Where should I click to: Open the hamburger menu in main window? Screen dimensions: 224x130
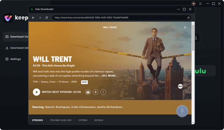(x=200, y=4)
